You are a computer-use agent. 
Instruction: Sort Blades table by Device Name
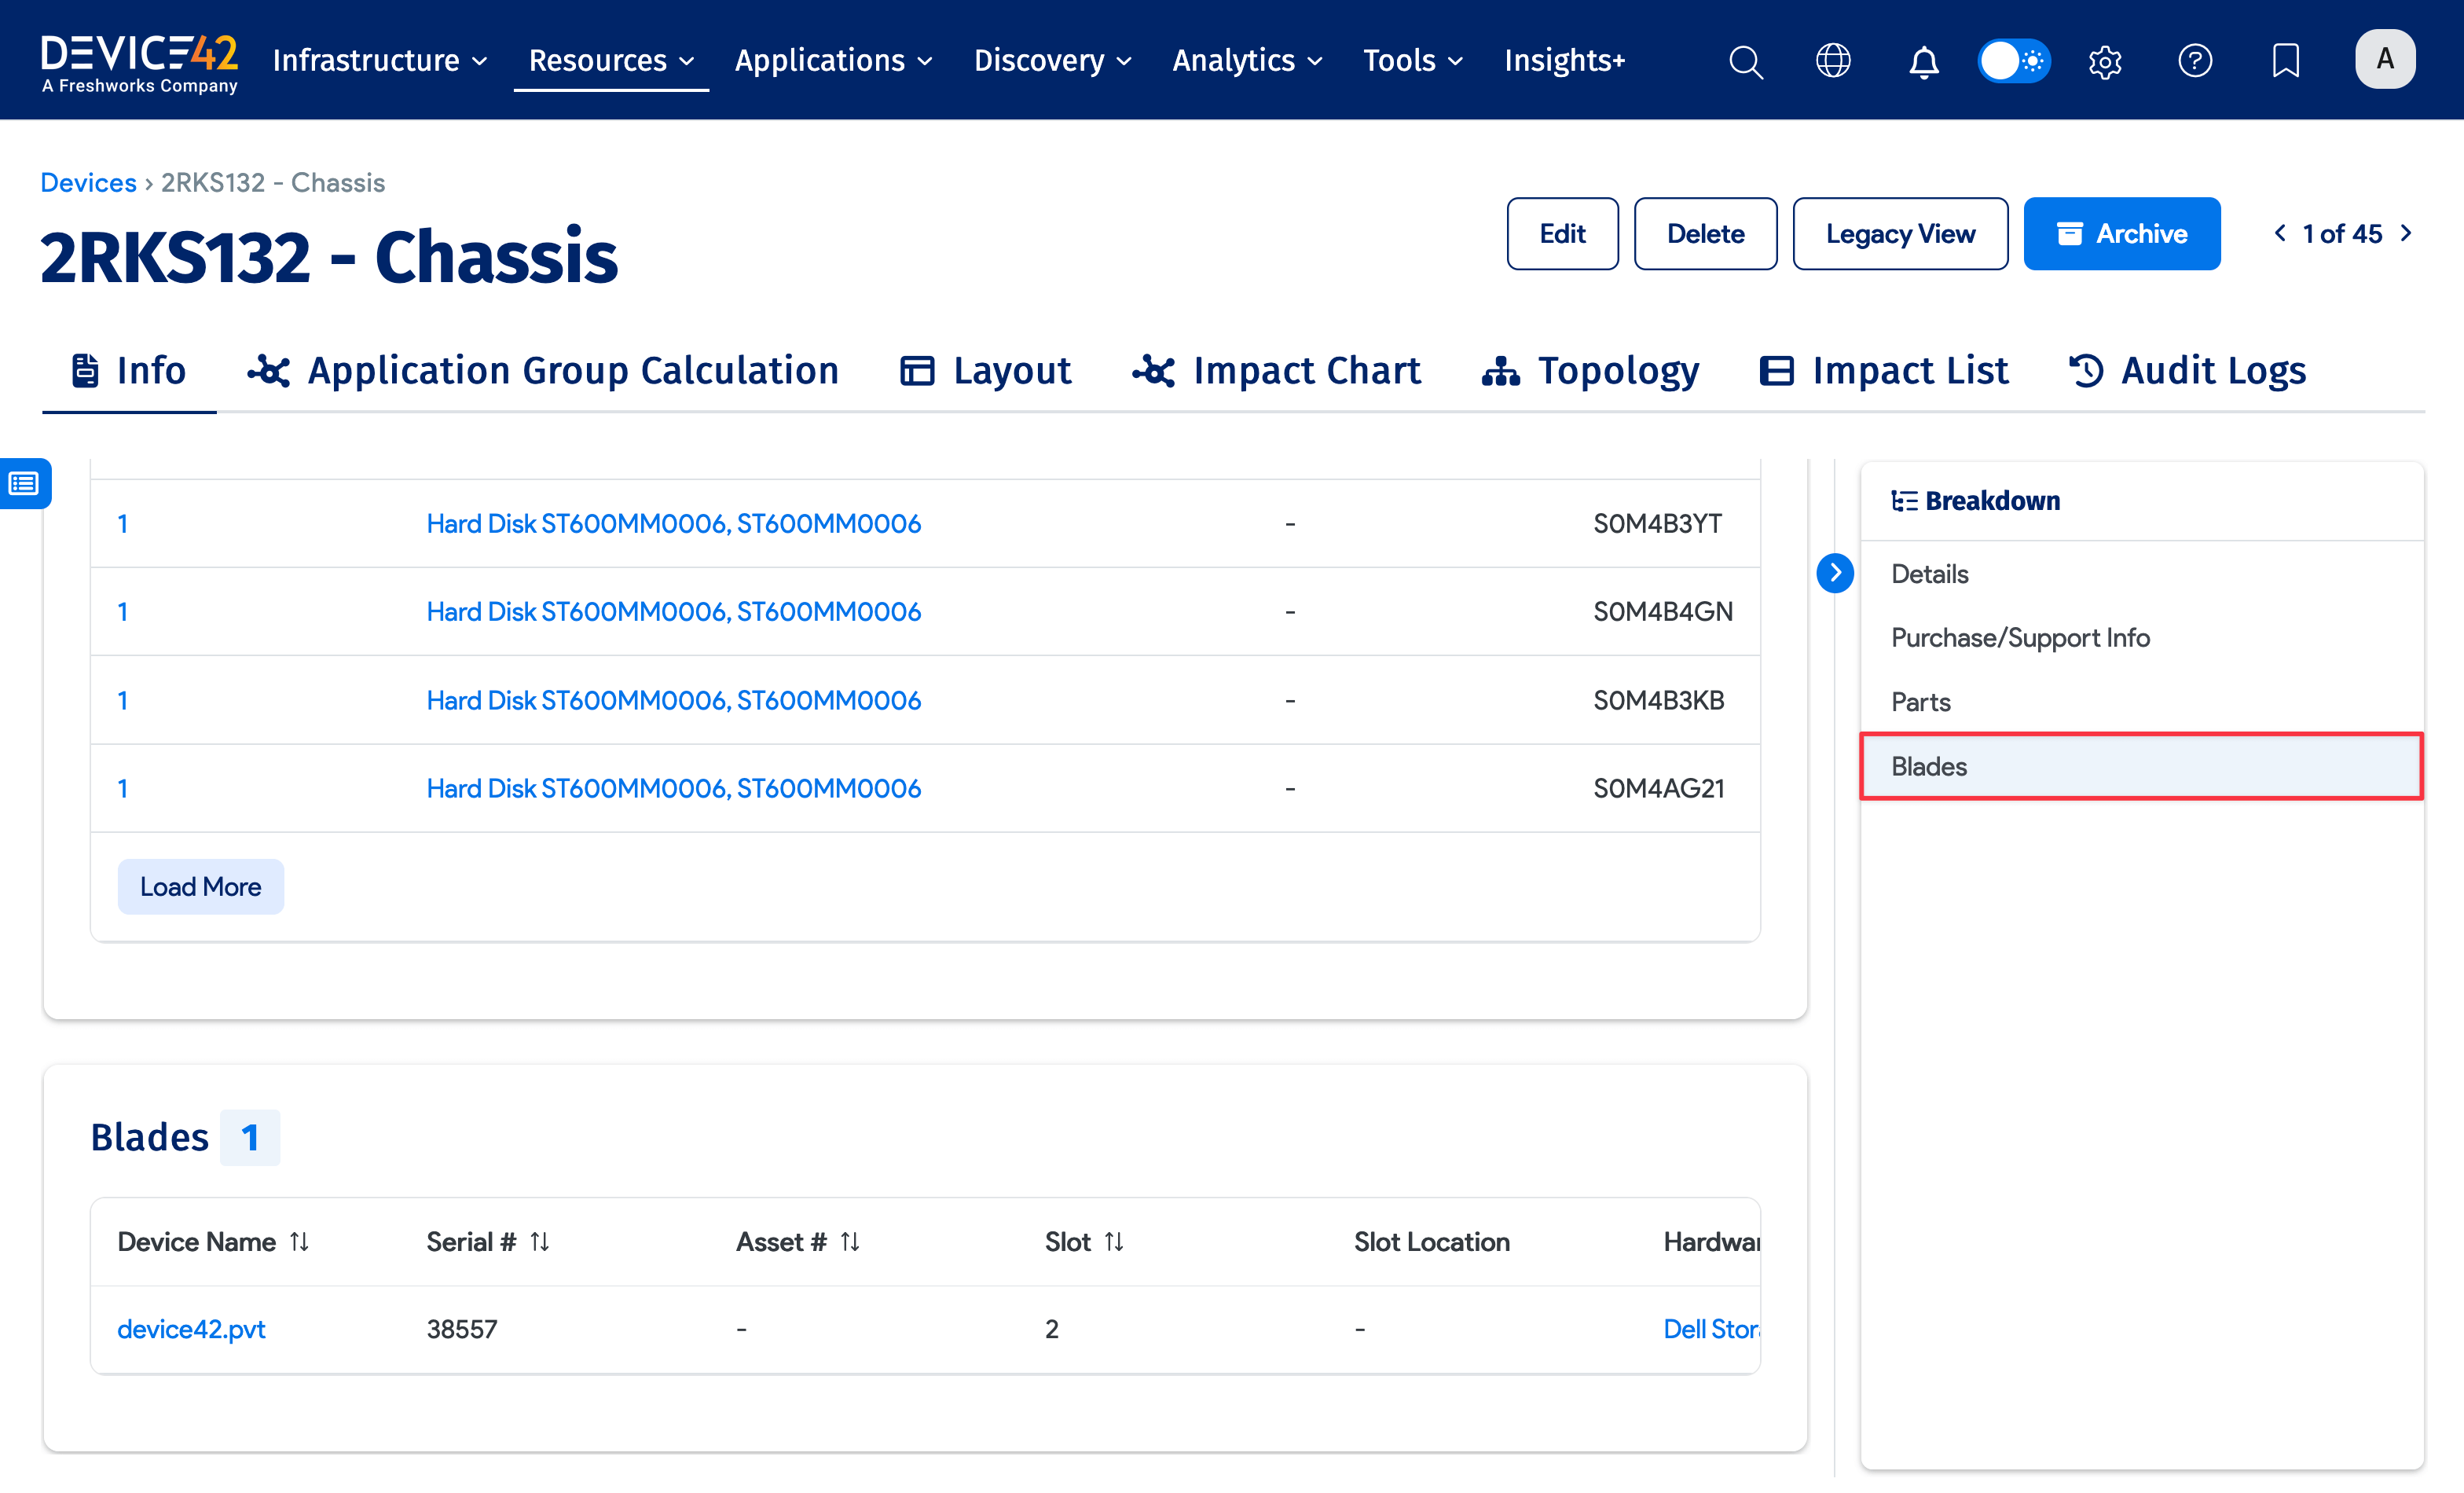pyautogui.click(x=299, y=1241)
